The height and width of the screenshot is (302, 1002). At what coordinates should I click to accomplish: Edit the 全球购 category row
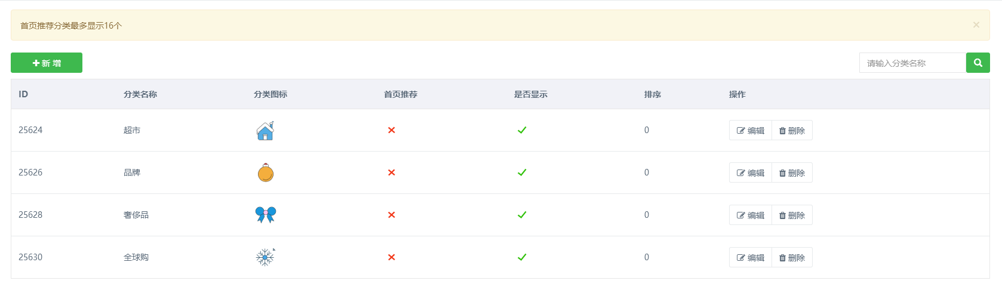(x=751, y=257)
